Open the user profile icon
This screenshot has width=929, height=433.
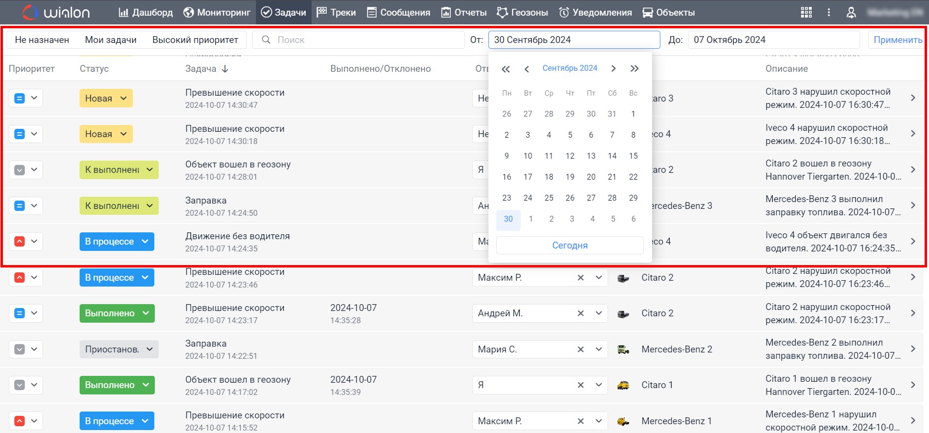coord(851,13)
